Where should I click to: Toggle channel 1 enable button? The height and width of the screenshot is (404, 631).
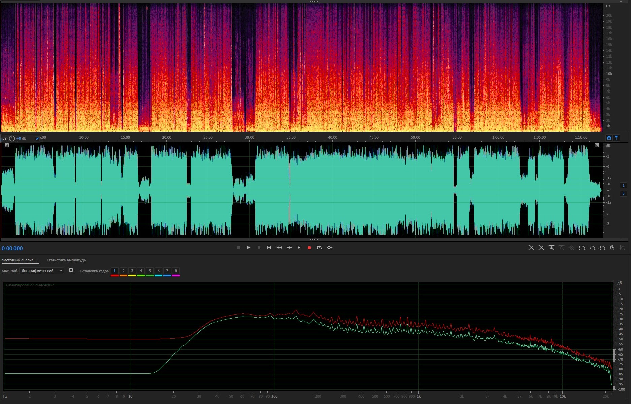point(623,185)
